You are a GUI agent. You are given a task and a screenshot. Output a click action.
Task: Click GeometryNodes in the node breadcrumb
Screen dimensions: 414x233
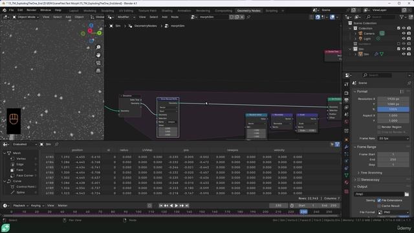click(x=146, y=26)
